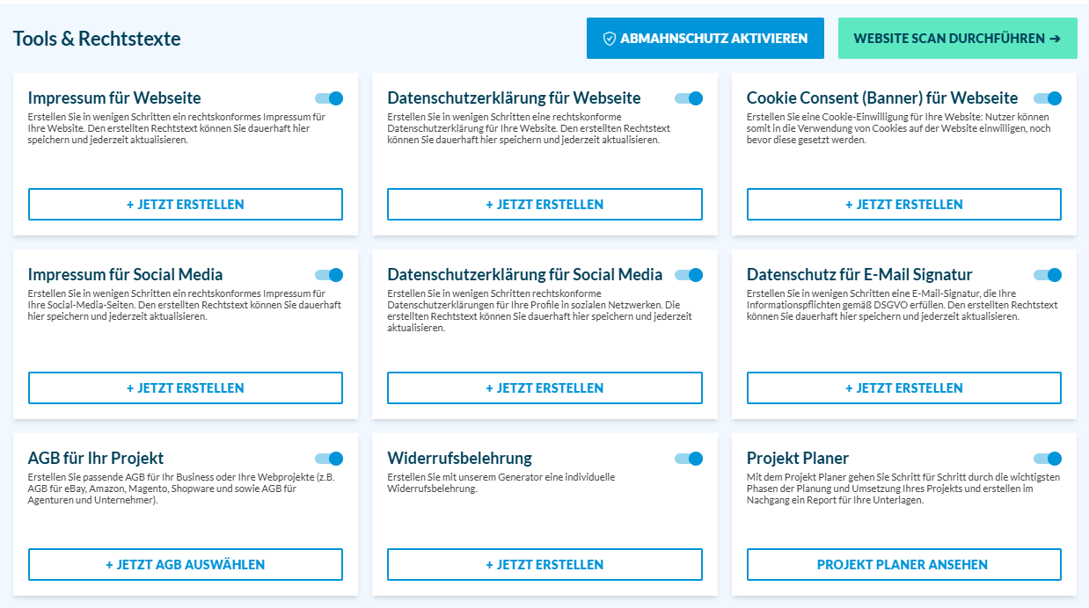
Task: Click Jetzt erstellen for Impressum Social Media
Action: [186, 387]
